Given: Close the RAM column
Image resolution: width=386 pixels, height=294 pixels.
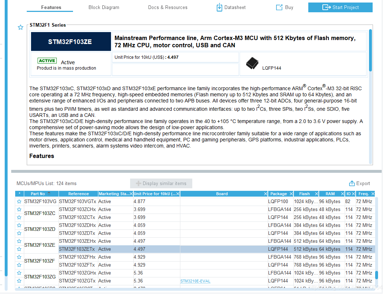Looking at the screenshot, I should click(x=342, y=194).
